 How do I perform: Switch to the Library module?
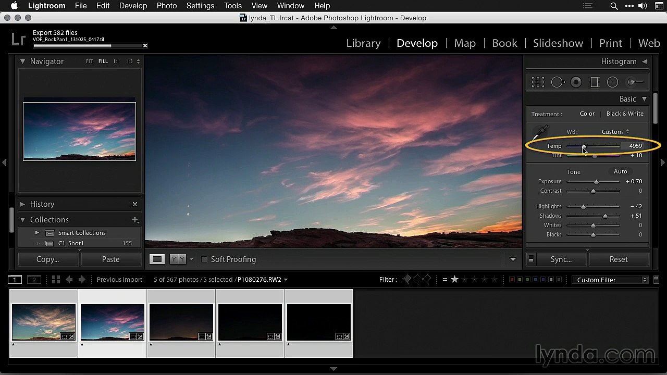click(363, 43)
